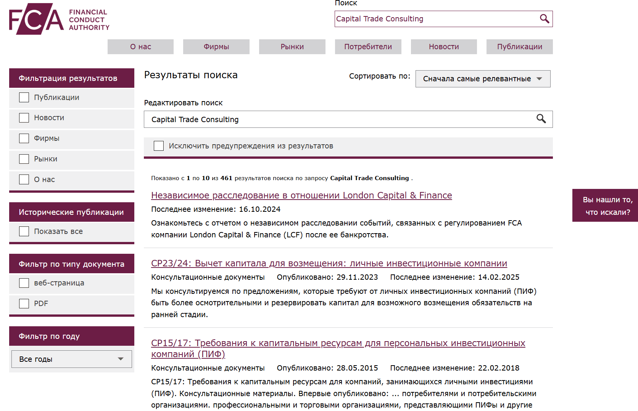Open the 'Публикации' navigation menu
The height and width of the screenshot is (411, 638).
(520, 47)
